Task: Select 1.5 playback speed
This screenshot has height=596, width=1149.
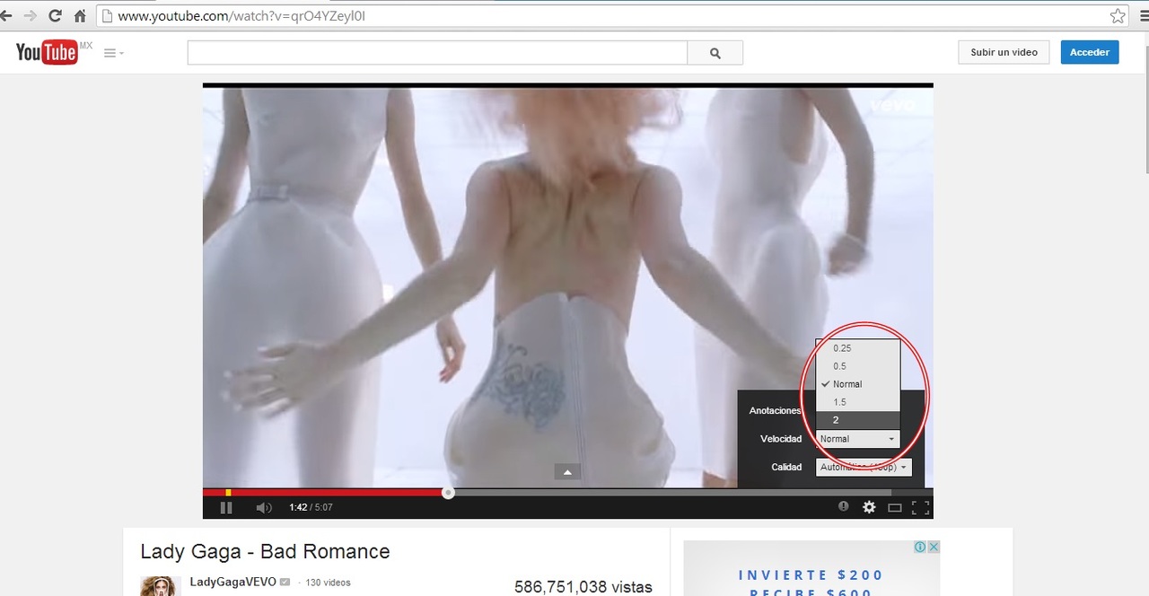Action: (857, 402)
